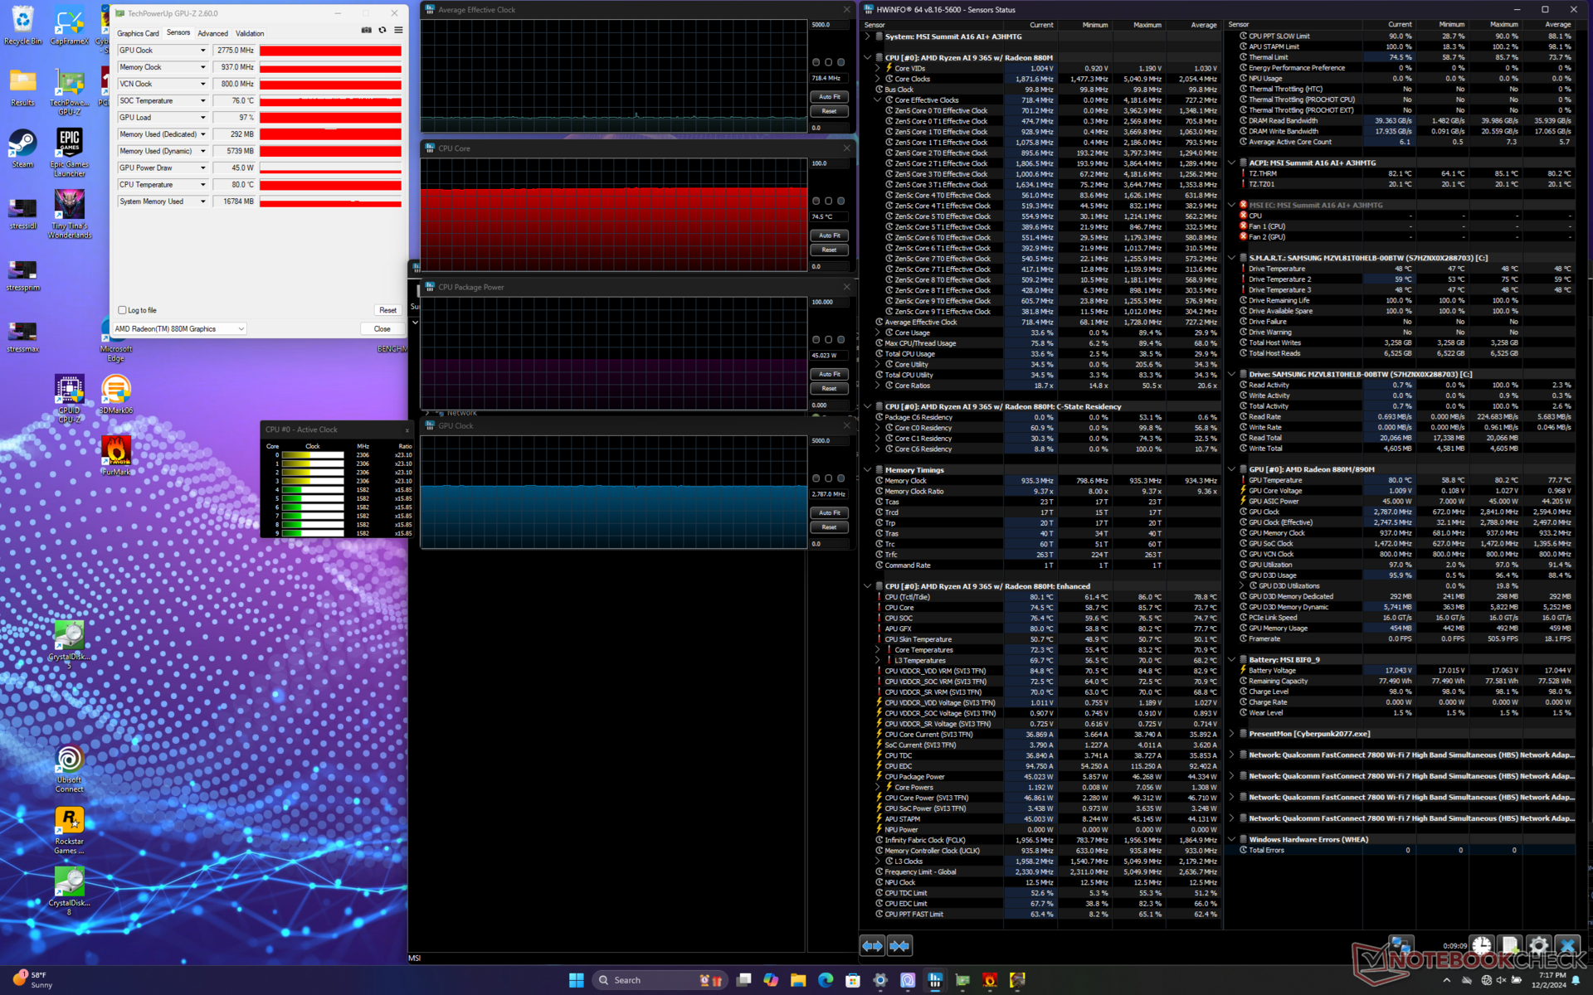This screenshot has width=1593, height=995.
Task: Open AMD Radeon 880M Graphics device dropdown
Action: click(x=179, y=329)
